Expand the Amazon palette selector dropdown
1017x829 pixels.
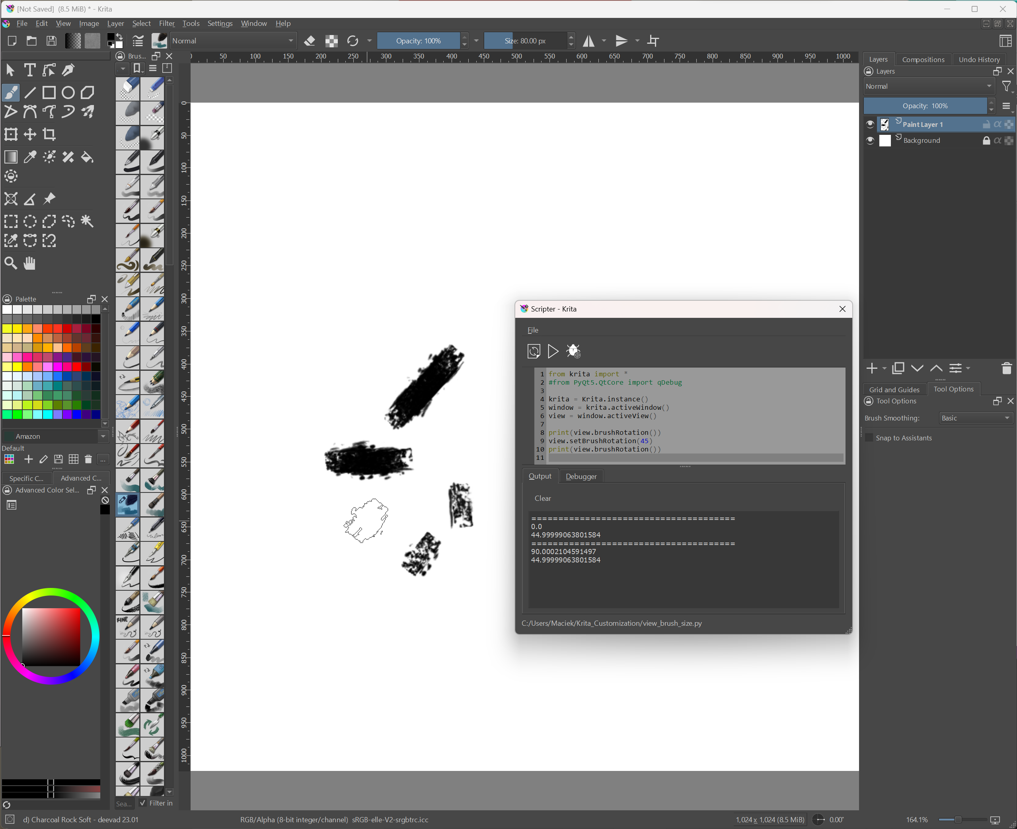(x=103, y=436)
